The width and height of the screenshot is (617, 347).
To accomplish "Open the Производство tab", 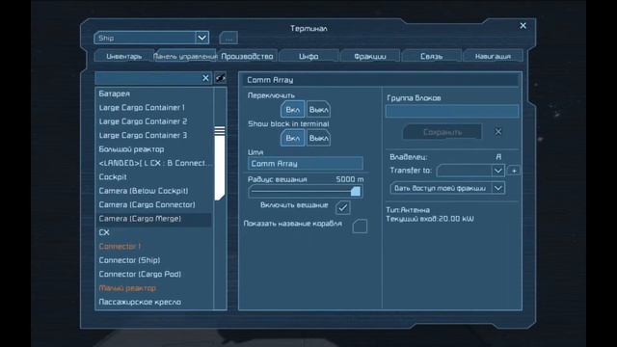I will pos(247,56).
